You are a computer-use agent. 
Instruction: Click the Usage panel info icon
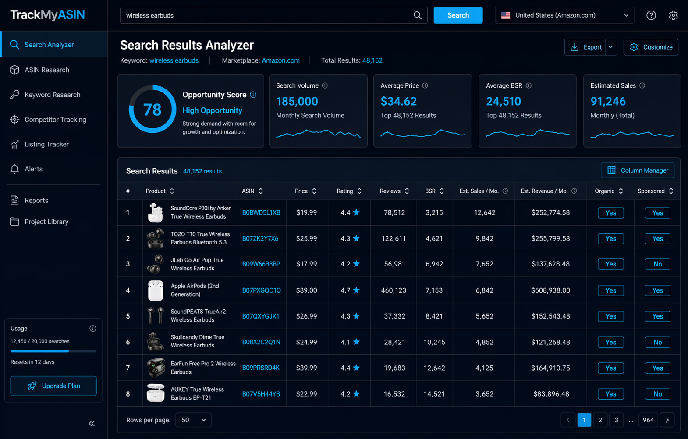(93, 329)
